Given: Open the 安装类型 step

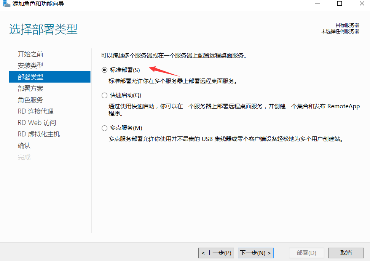Looking at the screenshot, I should coord(30,66).
